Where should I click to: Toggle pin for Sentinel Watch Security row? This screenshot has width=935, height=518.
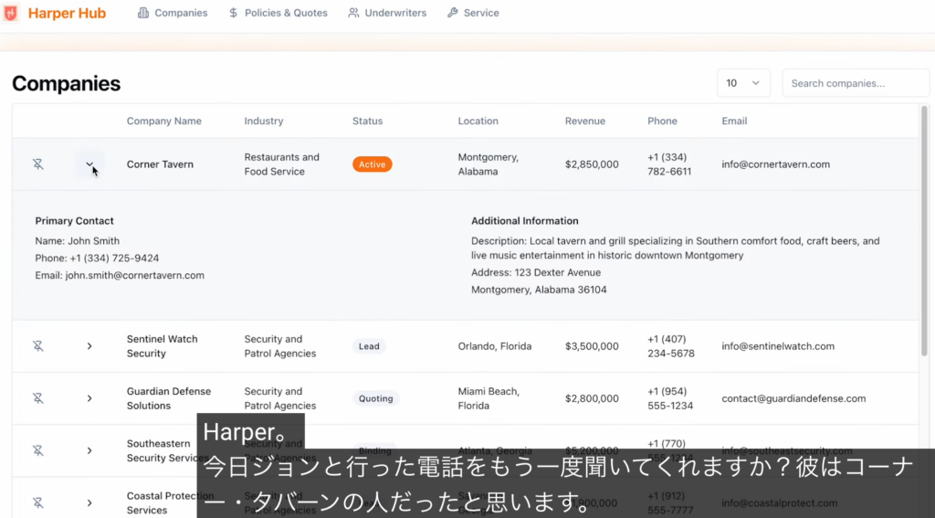coord(38,346)
